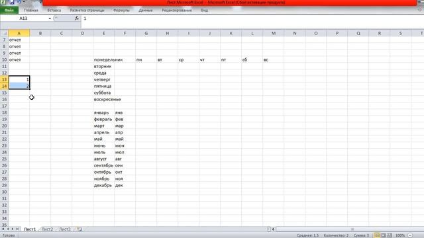Go to first sheet navigation arrow
The image size is (424, 238).
pos(3,229)
